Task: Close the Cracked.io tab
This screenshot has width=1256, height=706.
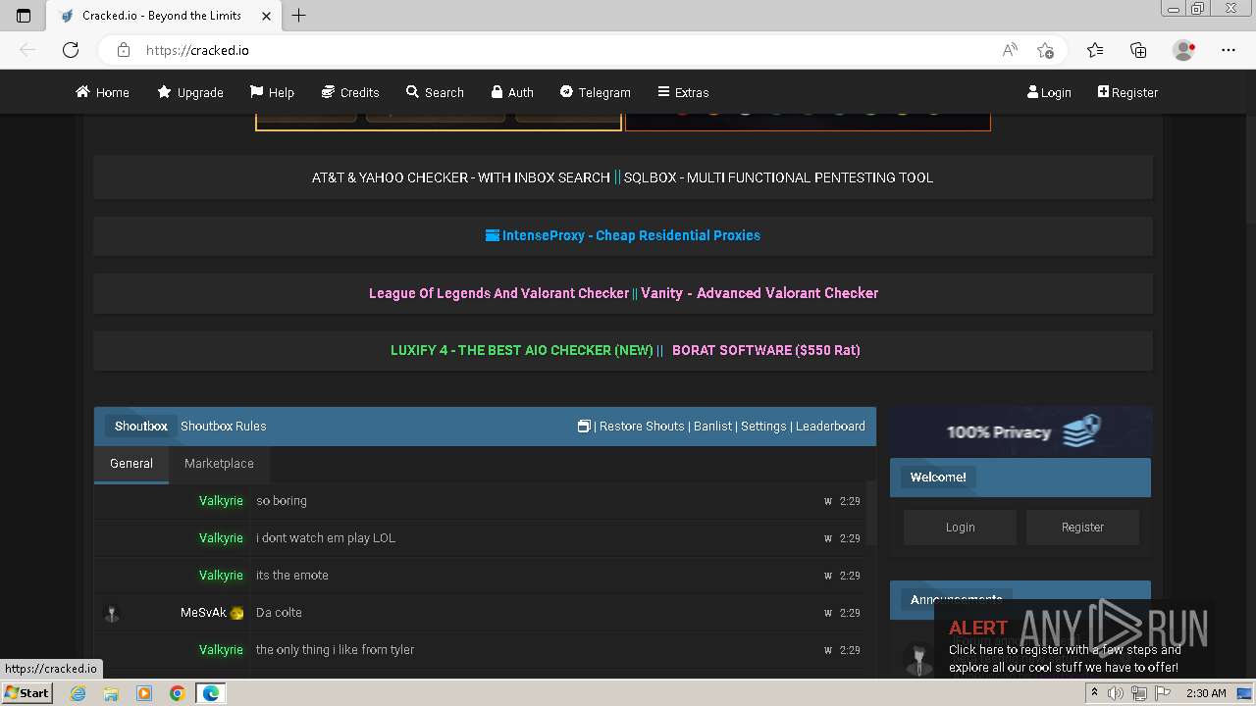Action: 266,16
